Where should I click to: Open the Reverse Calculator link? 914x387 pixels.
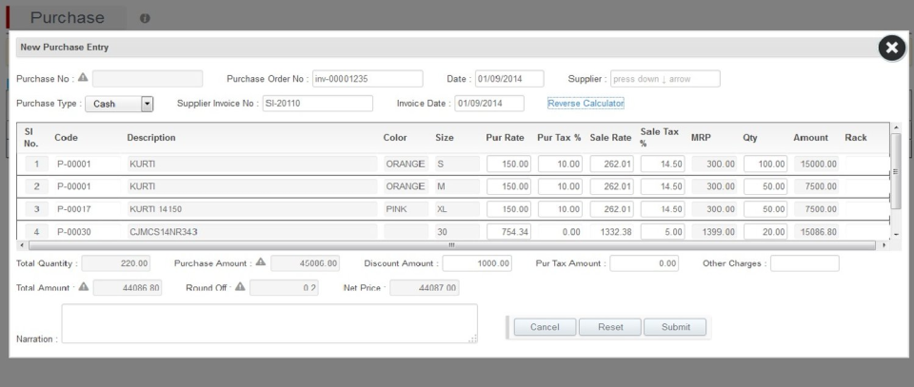click(x=586, y=103)
